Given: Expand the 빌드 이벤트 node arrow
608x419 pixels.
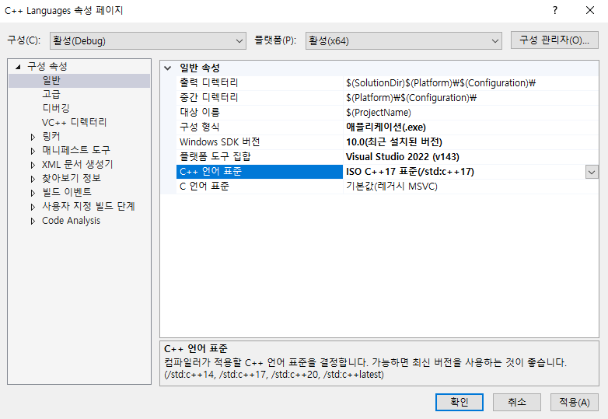Looking at the screenshot, I should (x=33, y=193).
